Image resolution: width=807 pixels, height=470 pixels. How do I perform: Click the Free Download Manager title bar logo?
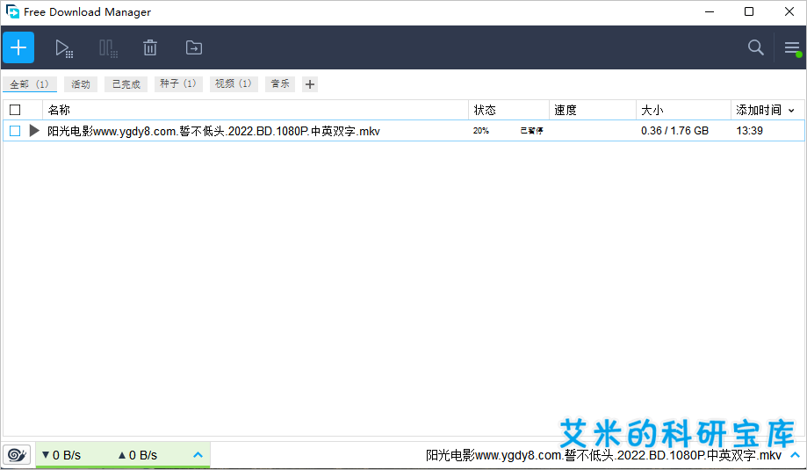tap(12, 11)
